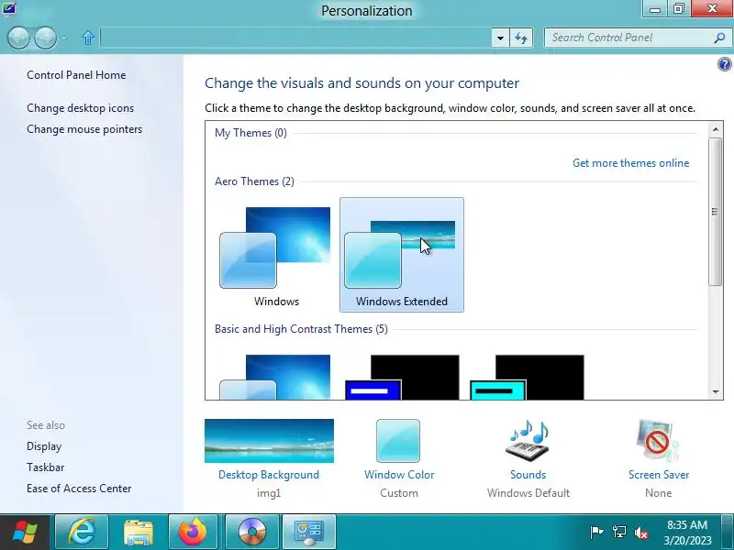Click the muted volume tray icon

click(x=641, y=533)
